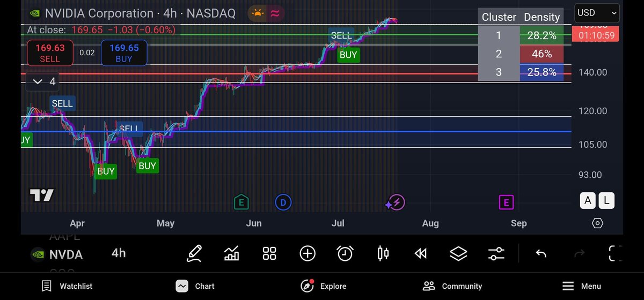Start bar replay with the rewind icon
This screenshot has height=300, width=644.
click(x=421, y=253)
